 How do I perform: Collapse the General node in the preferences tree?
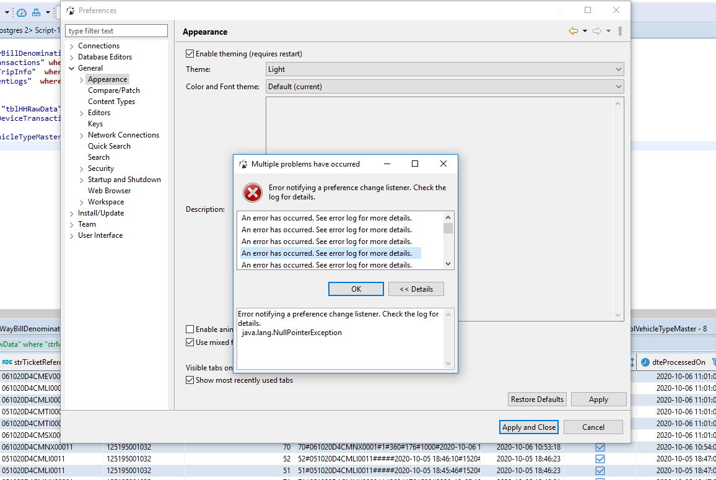tap(72, 68)
